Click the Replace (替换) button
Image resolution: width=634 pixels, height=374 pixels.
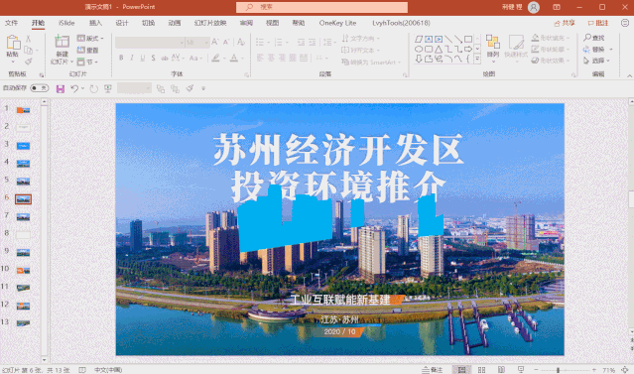pos(594,50)
